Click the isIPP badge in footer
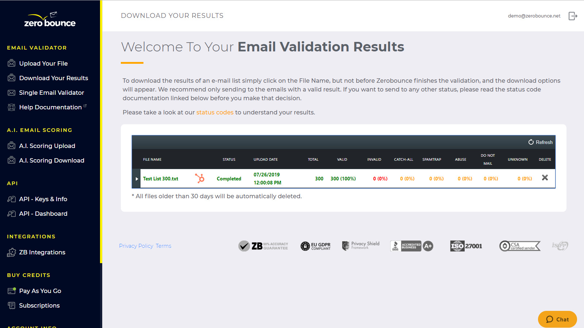The width and height of the screenshot is (584, 328). point(560,246)
